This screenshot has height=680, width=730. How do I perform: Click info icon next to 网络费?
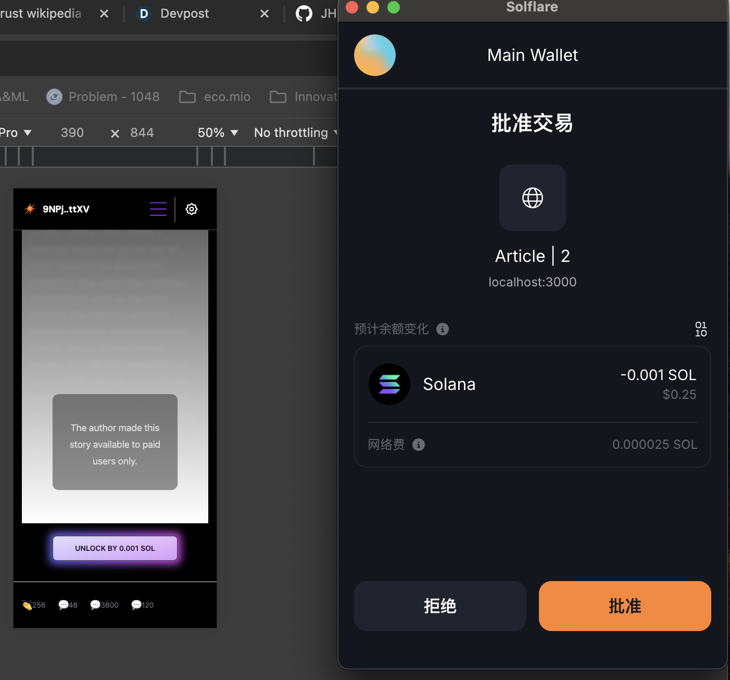(x=419, y=445)
